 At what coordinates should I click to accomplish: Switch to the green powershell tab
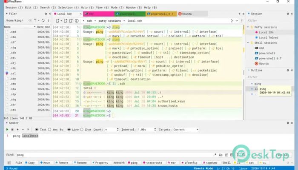pyautogui.click(x=130, y=14)
